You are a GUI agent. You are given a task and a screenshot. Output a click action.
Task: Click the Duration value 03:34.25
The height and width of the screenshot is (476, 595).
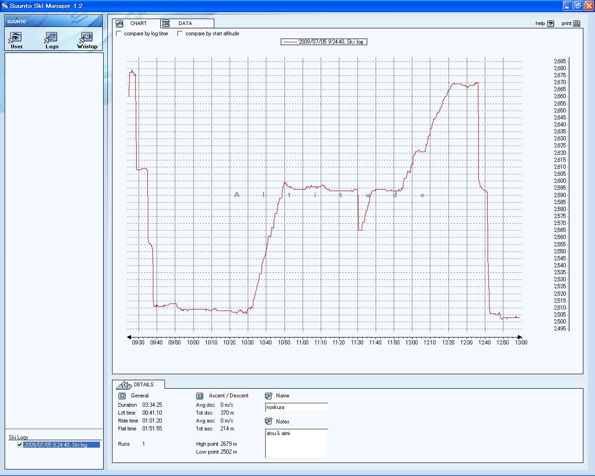[152, 405]
